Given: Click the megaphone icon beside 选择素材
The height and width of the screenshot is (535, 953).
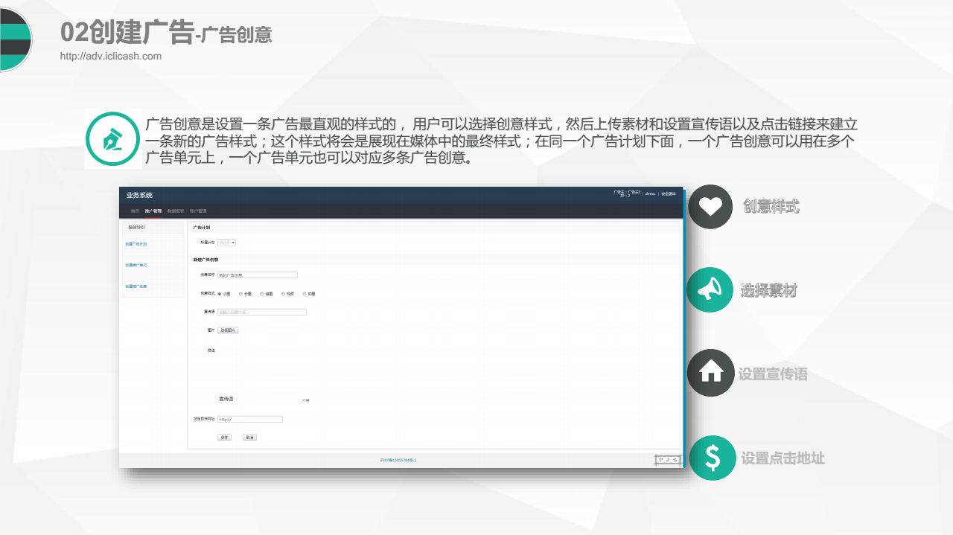Looking at the screenshot, I should [x=710, y=290].
